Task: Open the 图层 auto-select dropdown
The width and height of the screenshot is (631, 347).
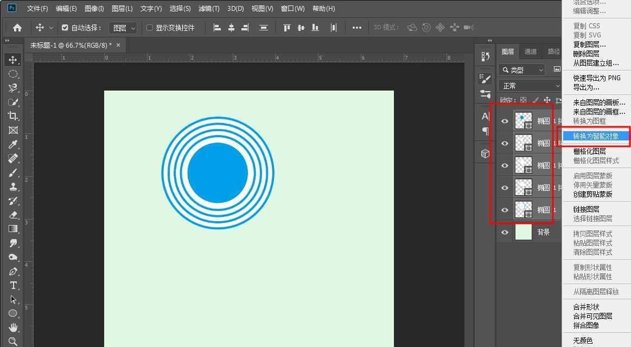Action: (124, 28)
